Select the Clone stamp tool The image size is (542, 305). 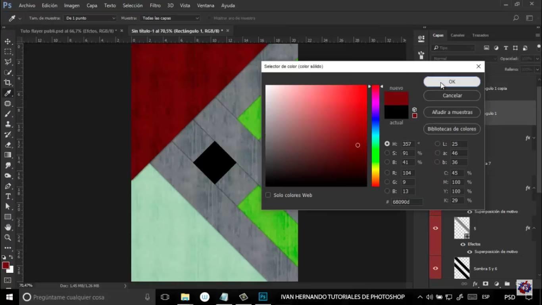click(x=8, y=124)
